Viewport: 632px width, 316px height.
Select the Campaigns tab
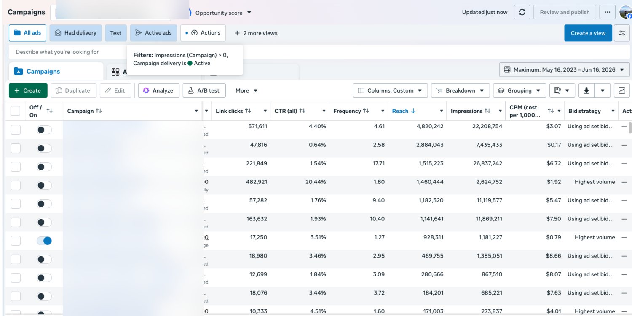pyautogui.click(x=56, y=72)
